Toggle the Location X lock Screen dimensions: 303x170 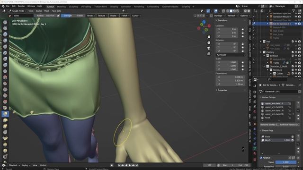click(242, 29)
